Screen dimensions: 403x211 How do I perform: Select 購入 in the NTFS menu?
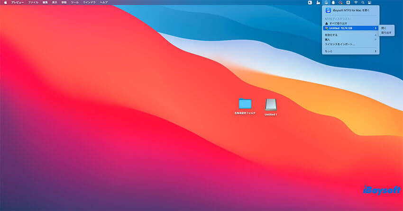click(x=327, y=39)
